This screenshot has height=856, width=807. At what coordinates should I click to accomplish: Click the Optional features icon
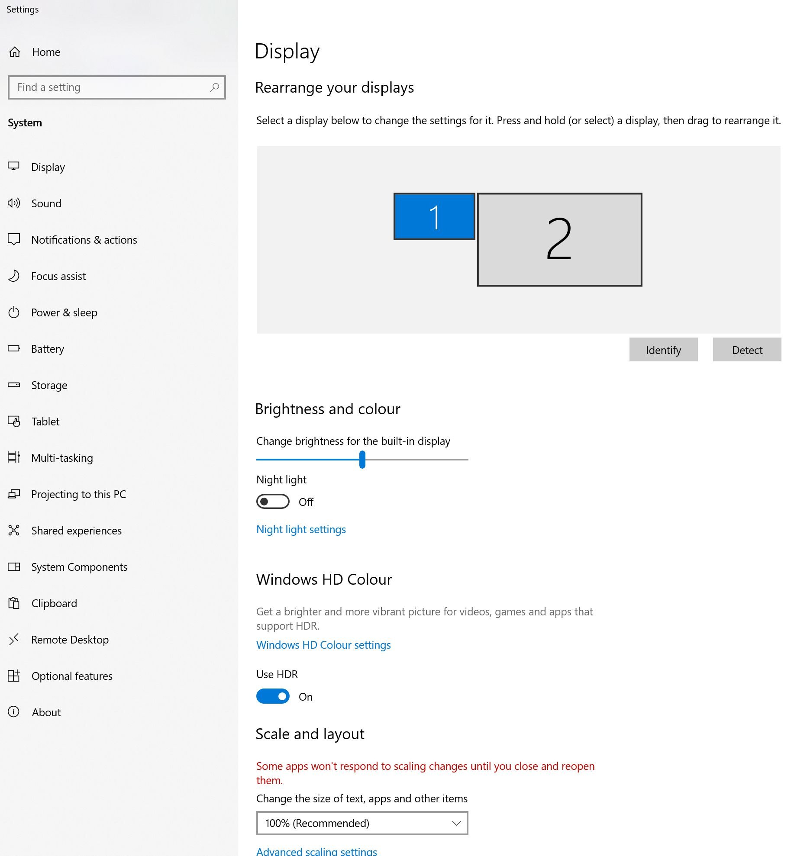coord(14,676)
